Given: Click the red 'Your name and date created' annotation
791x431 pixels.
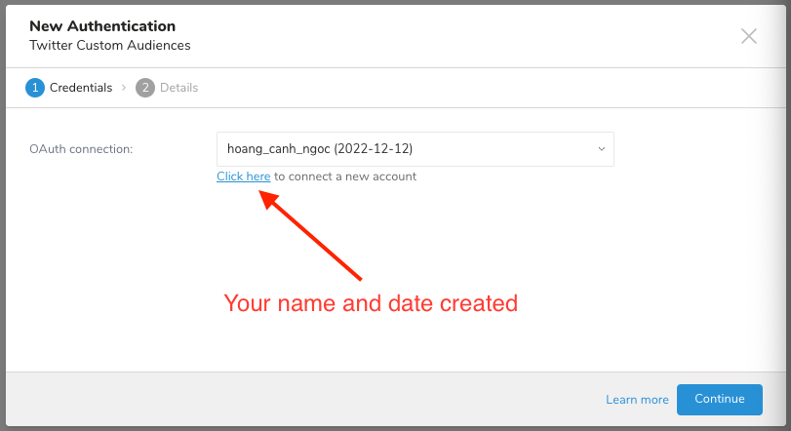Looking at the screenshot, I should (x=371, y=303).
